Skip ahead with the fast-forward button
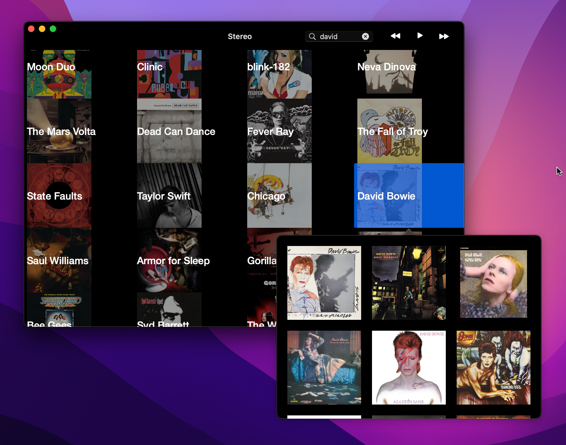 pos(444,36)
